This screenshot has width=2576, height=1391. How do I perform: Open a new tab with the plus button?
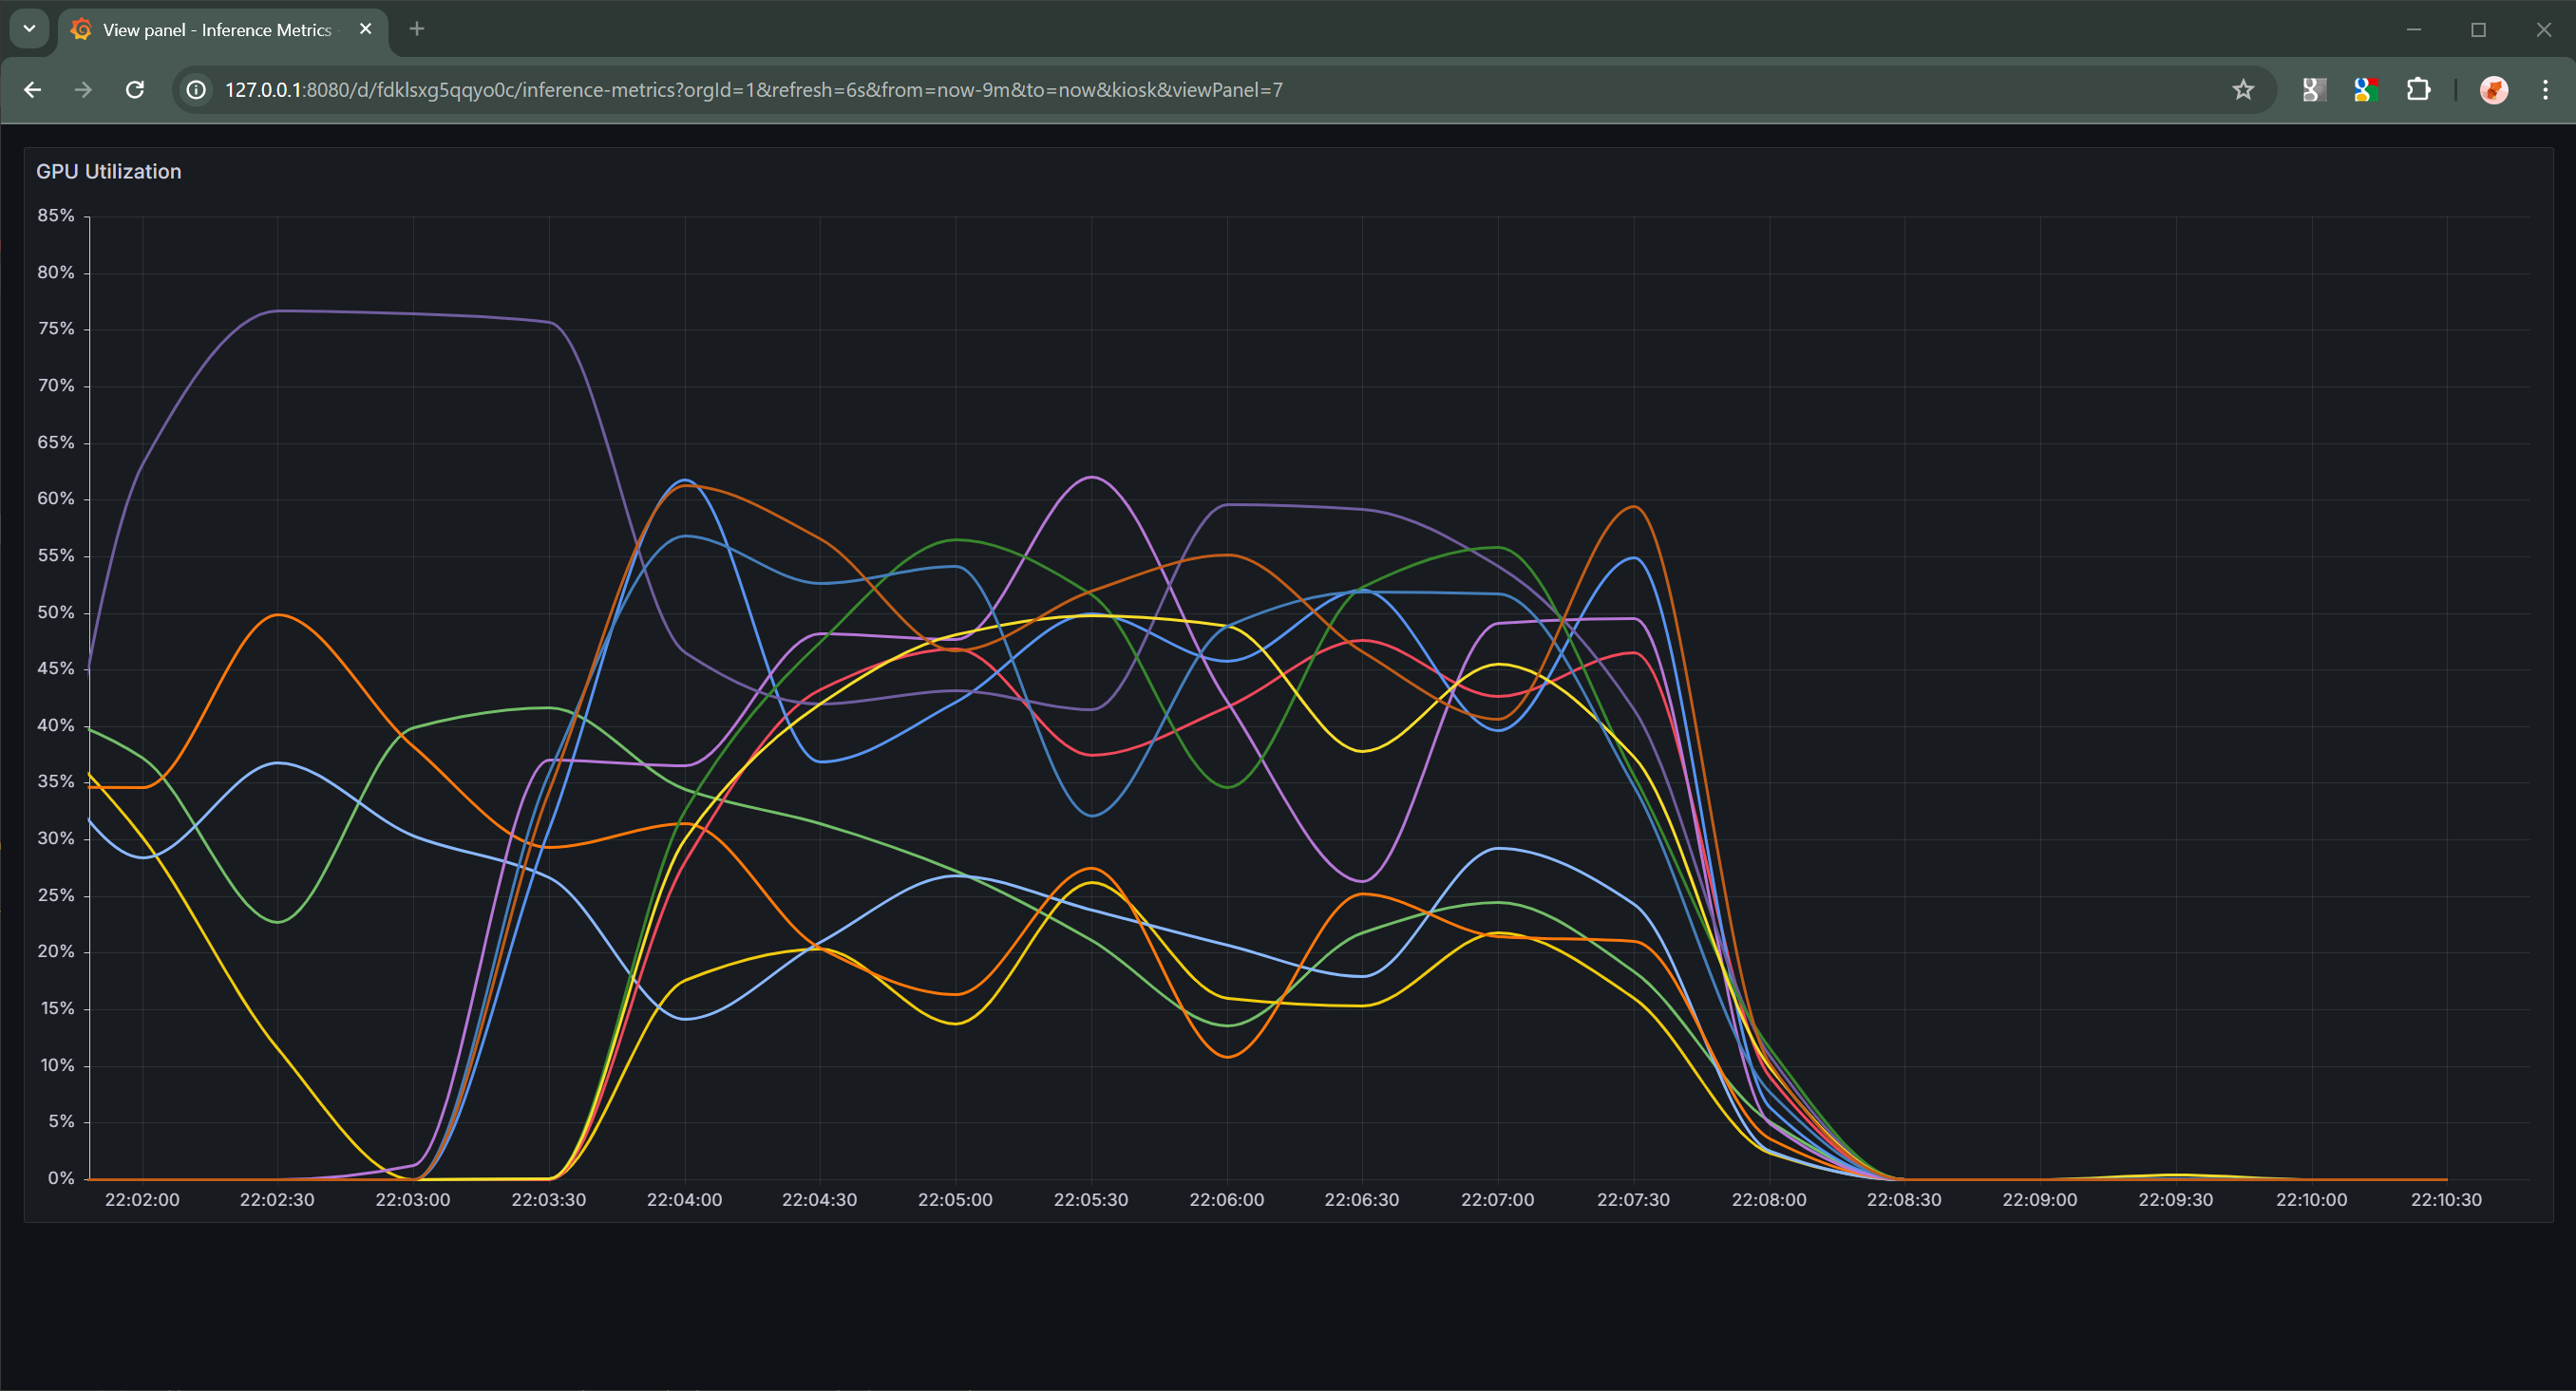click(417, 29)
